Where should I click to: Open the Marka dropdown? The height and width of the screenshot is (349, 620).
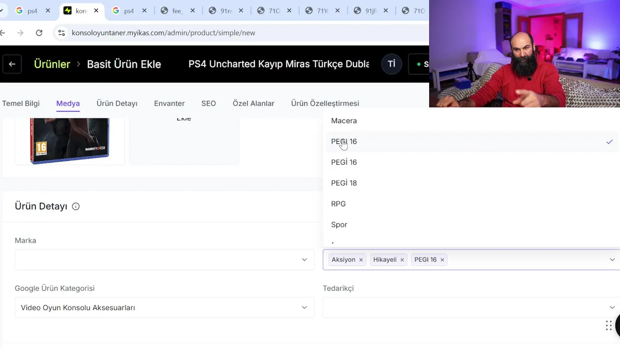point(165,260)
